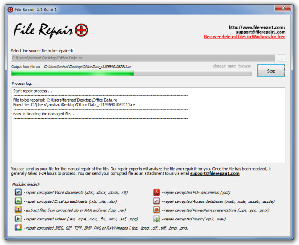Screen dimensions: 299x245
Task: Click the Excel spreadsheets module icon
Action: (x=18, y=201)
